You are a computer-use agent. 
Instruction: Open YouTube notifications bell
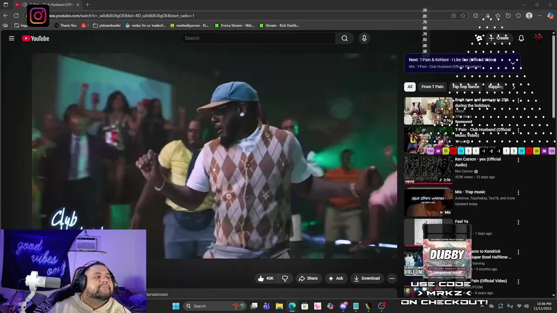pyautogui.click(x=521, y=38)
